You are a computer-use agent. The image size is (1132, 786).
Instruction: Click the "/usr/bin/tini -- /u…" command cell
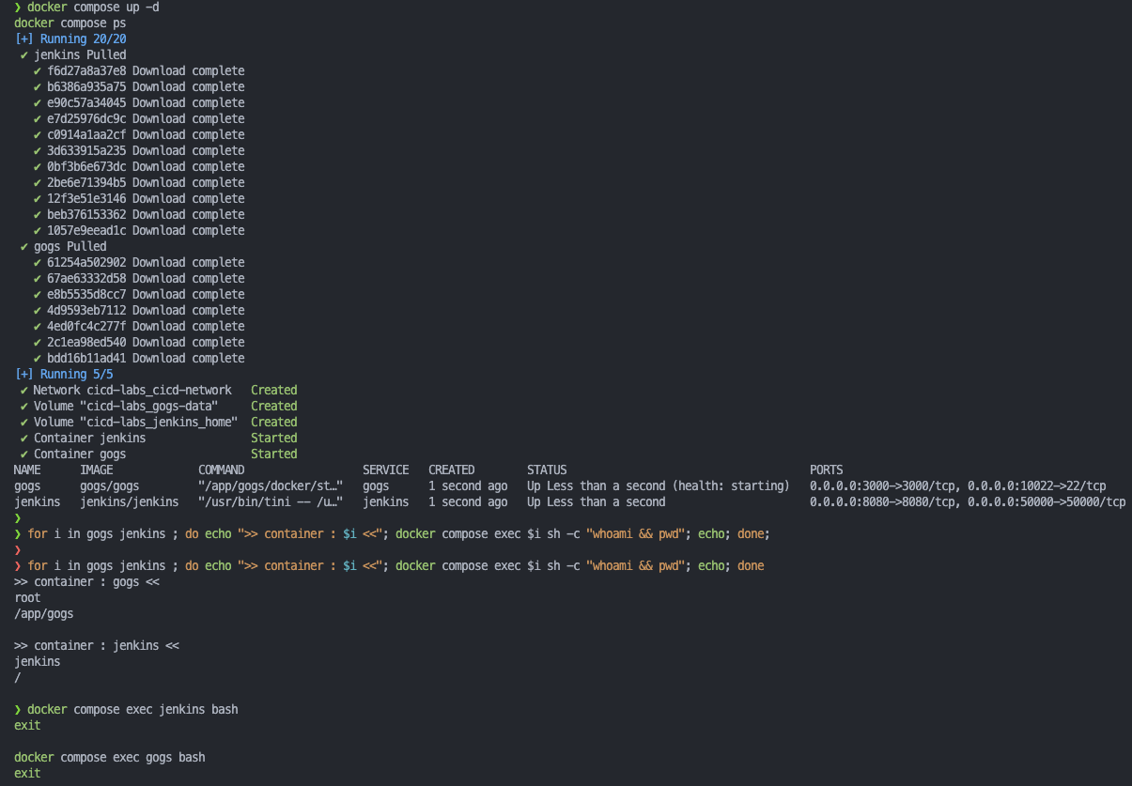pyautogui.click(x=271, y=501)
